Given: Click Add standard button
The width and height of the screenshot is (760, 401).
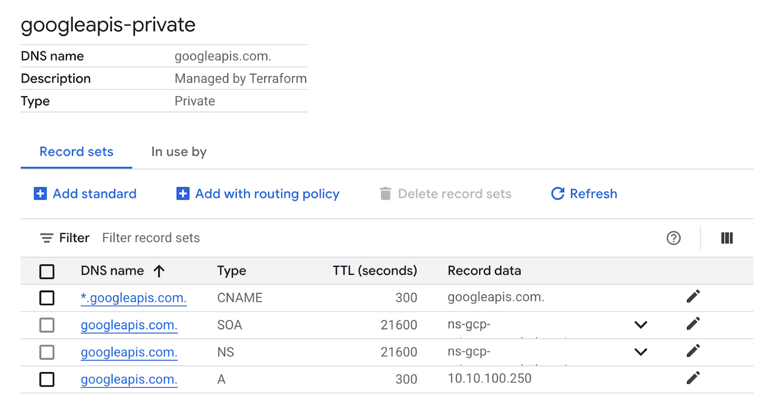Looking at the screenshot, I should (85, 194).
